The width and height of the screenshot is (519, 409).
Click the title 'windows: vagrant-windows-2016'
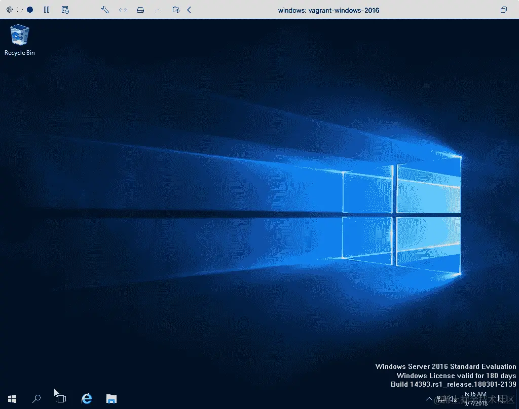click(328, 10)
